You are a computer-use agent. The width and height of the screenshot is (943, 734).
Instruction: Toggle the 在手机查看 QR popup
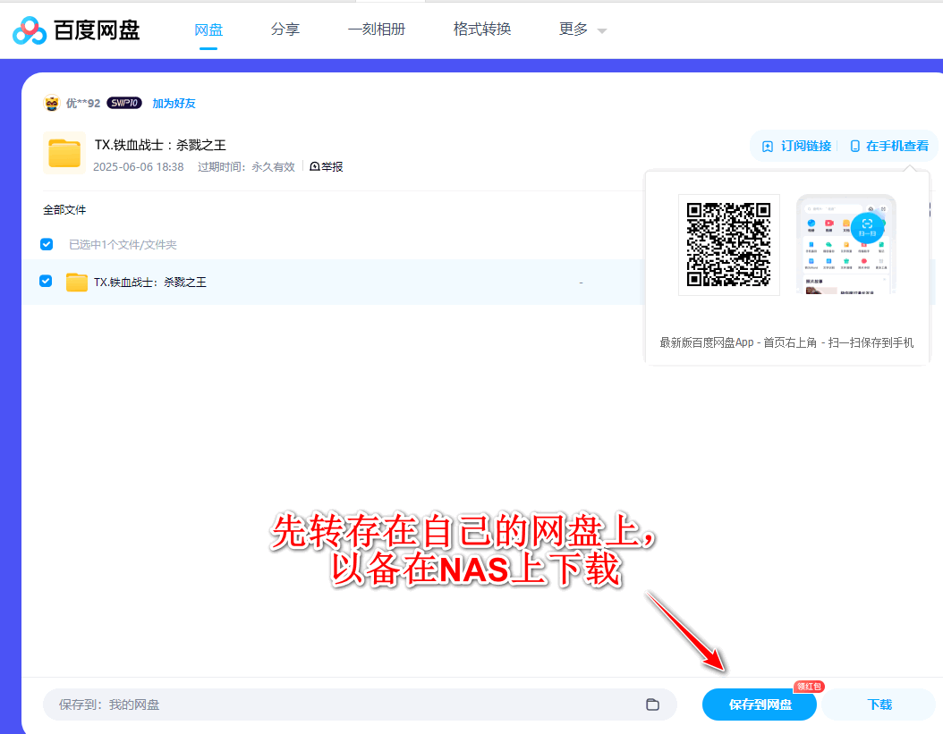click(x=888, y=146)
